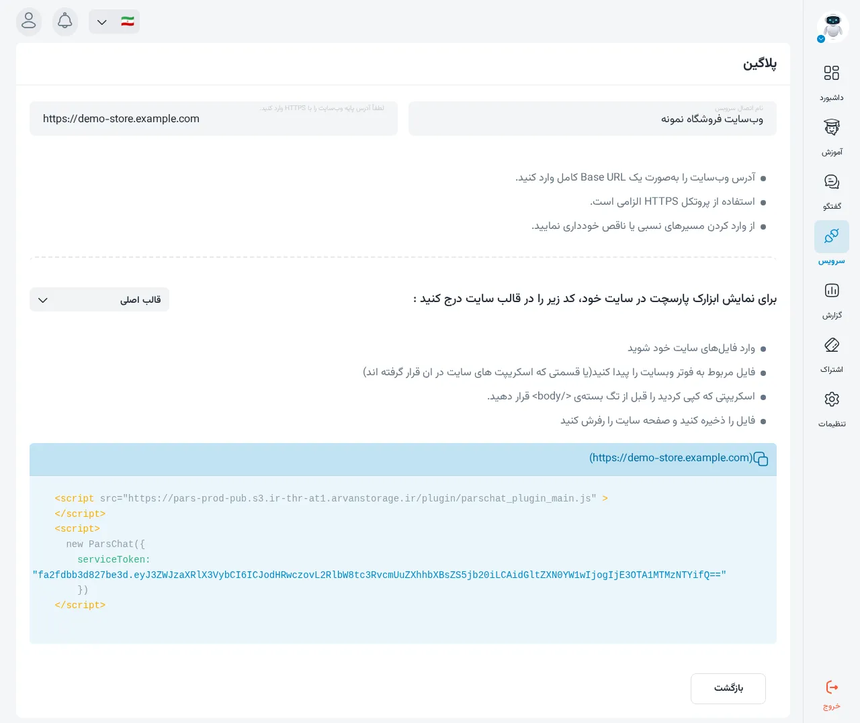
Task: Click the footer file instruction step
Action: click(x=559, y=372)
